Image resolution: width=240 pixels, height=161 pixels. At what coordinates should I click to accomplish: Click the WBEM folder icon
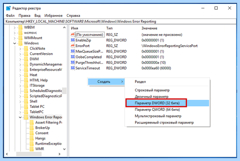pyautogui.click(x=20, y=28)
